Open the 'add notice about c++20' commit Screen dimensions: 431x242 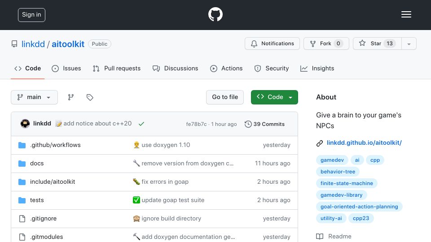pos(97,124)
